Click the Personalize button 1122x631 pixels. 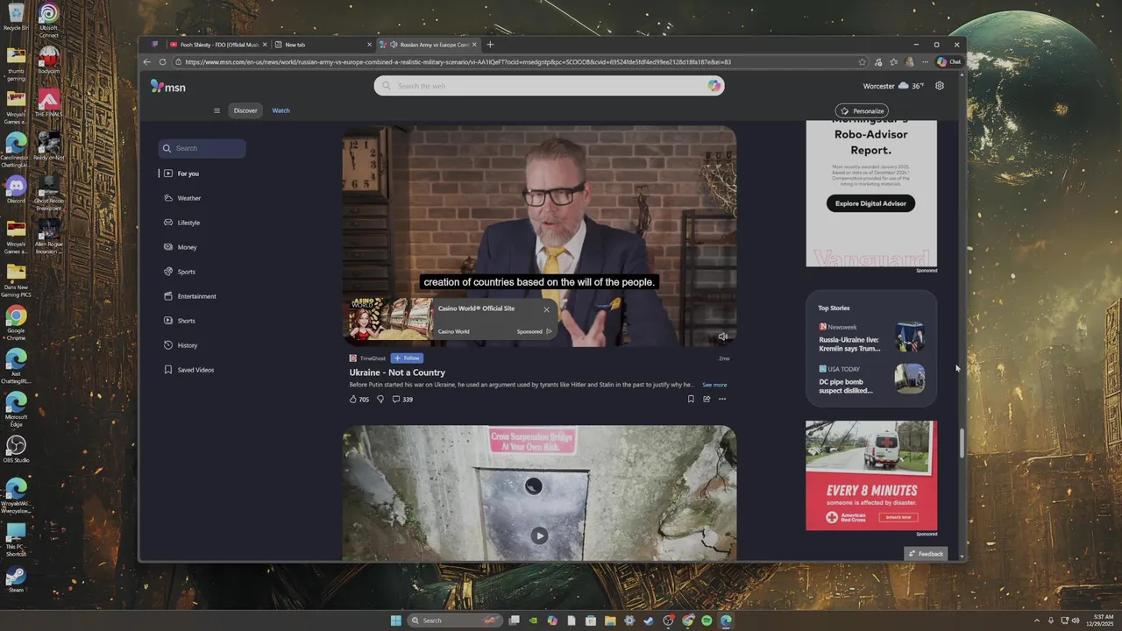[862, 111]
